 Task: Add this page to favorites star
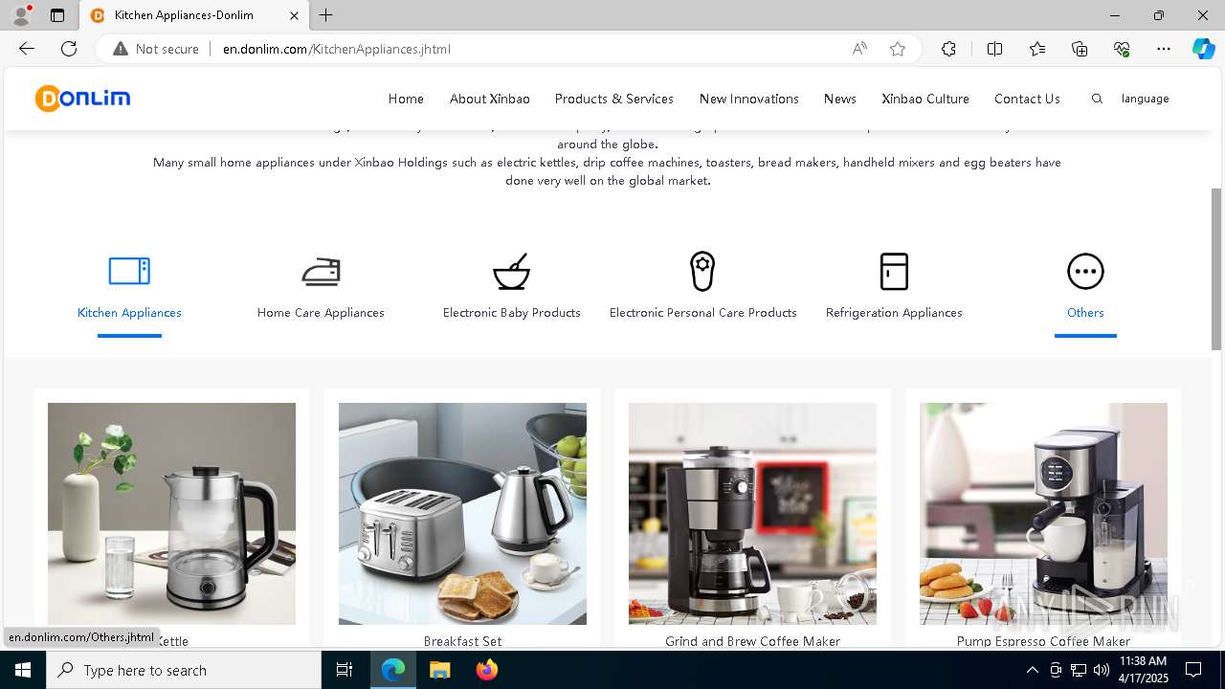898,49
